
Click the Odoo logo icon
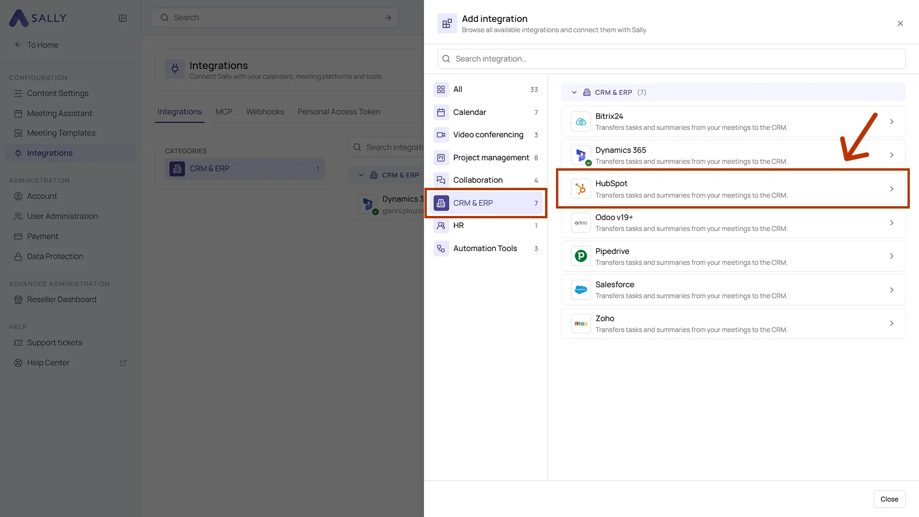click(x=581, y=223)
